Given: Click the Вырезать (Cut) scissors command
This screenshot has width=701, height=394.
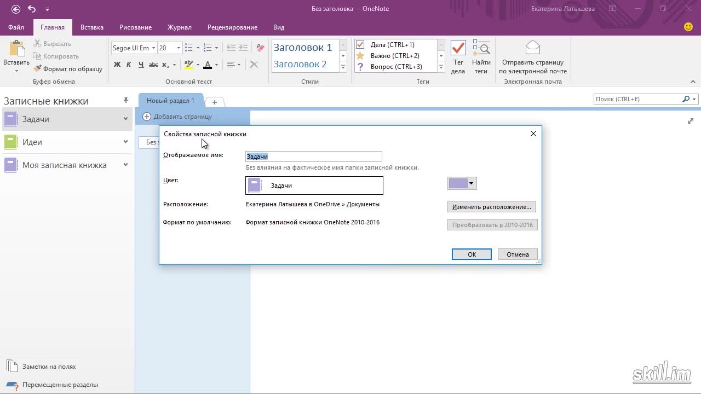Looking at the screenshot, I should click(x=52, y=44).
